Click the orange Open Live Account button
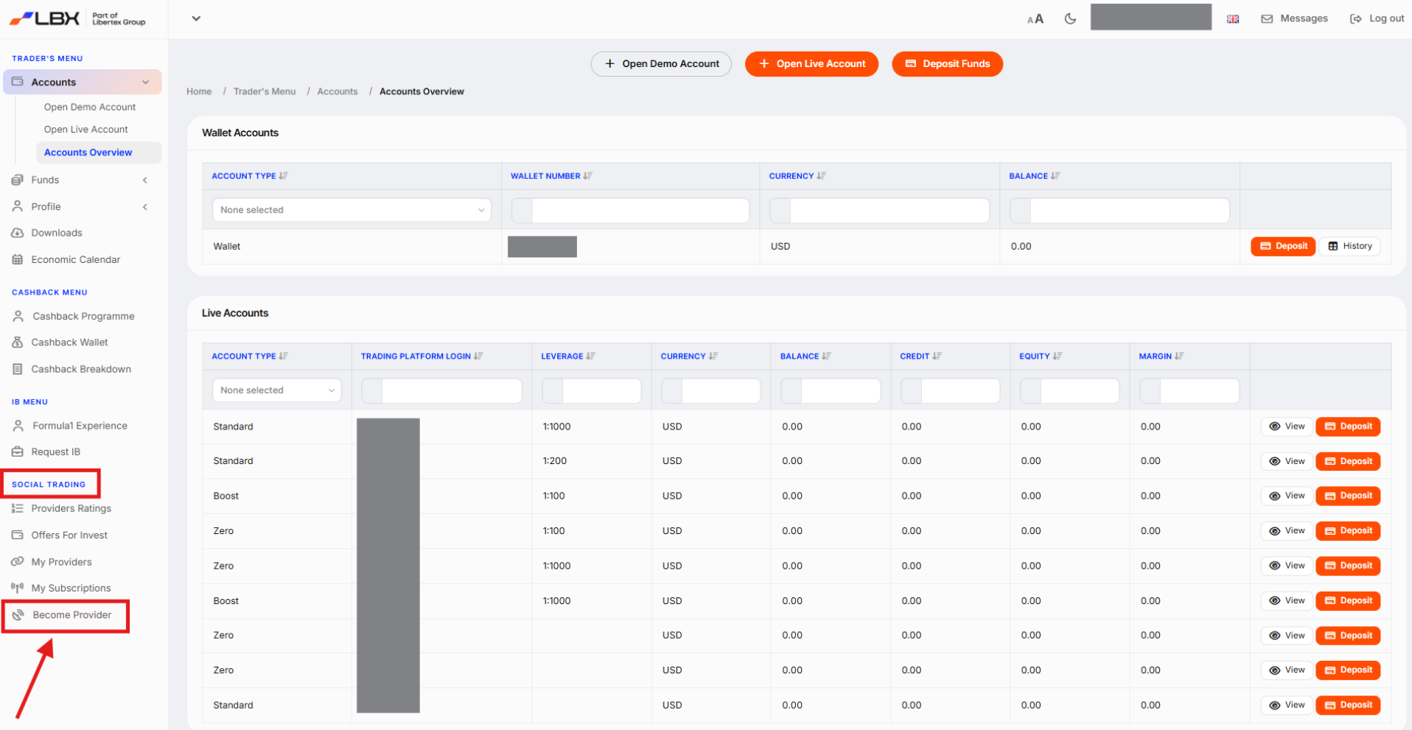Viewport: 1412px width, 730px height. 811,64
